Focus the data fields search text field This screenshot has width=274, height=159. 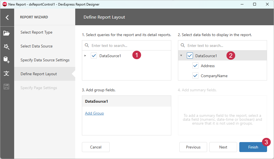tap(222, 46)
